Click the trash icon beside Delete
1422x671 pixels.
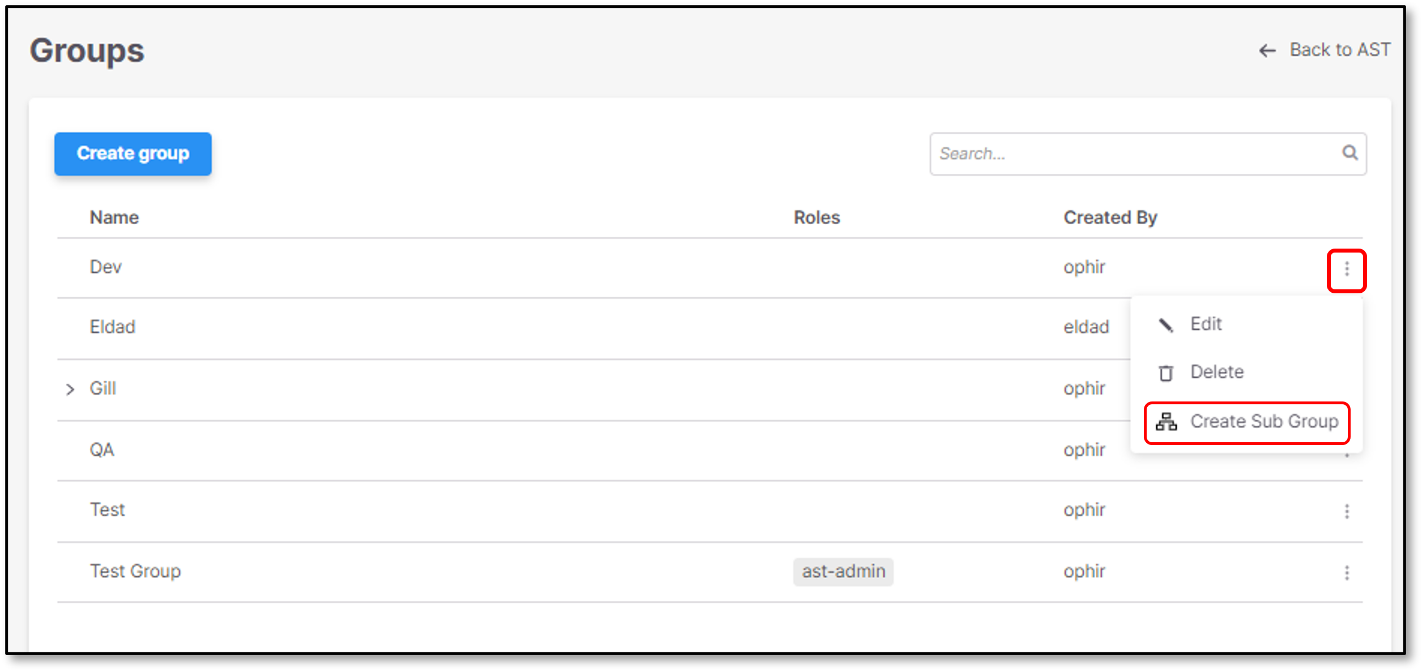(1165, 373)
